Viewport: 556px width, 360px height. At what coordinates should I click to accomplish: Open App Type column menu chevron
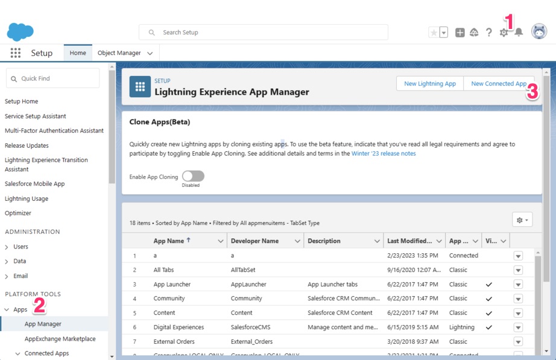pyautogui.click(x=475, y=241)
